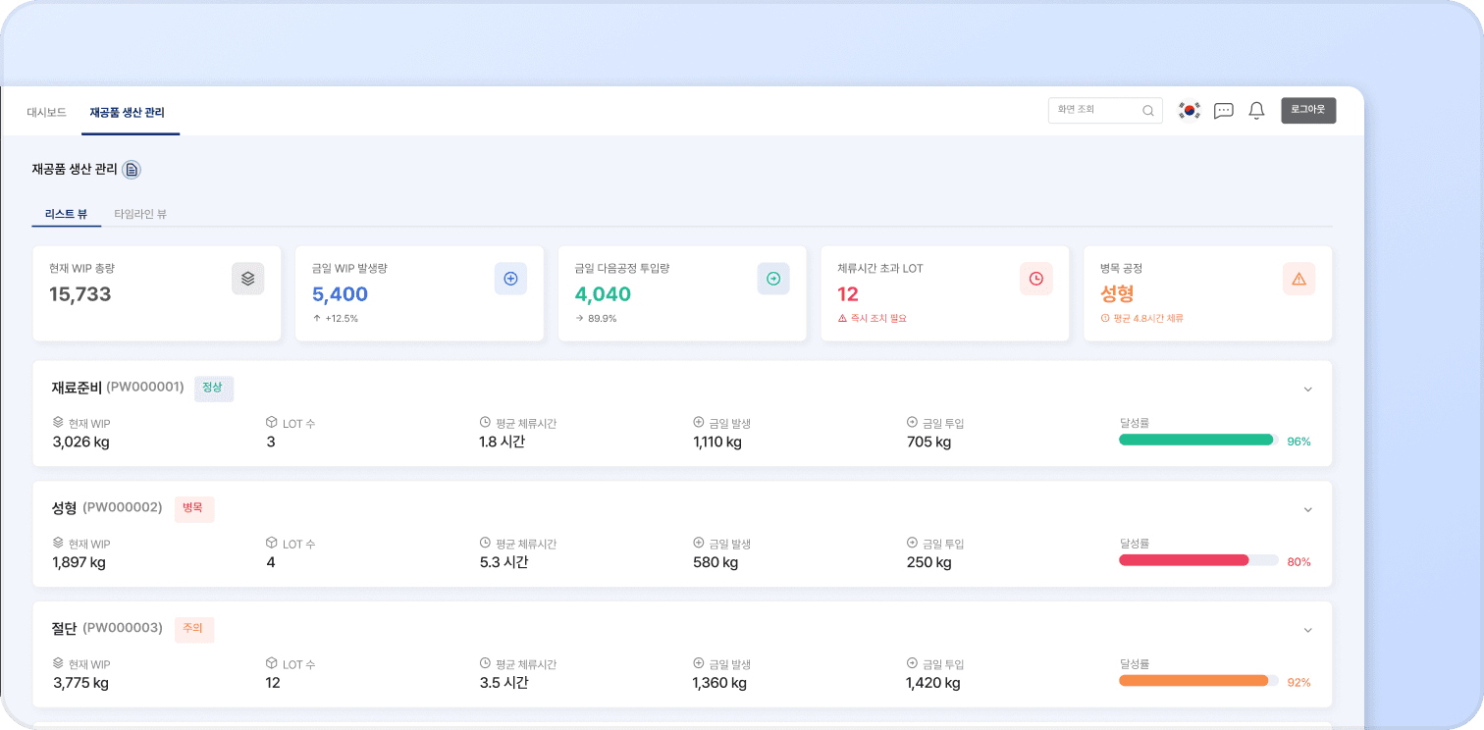Click the arrow-circle icon beside 금일 투입 in 재료준비
The height and width of the screenshot is (730, 1484).
[x=913, y=422]
